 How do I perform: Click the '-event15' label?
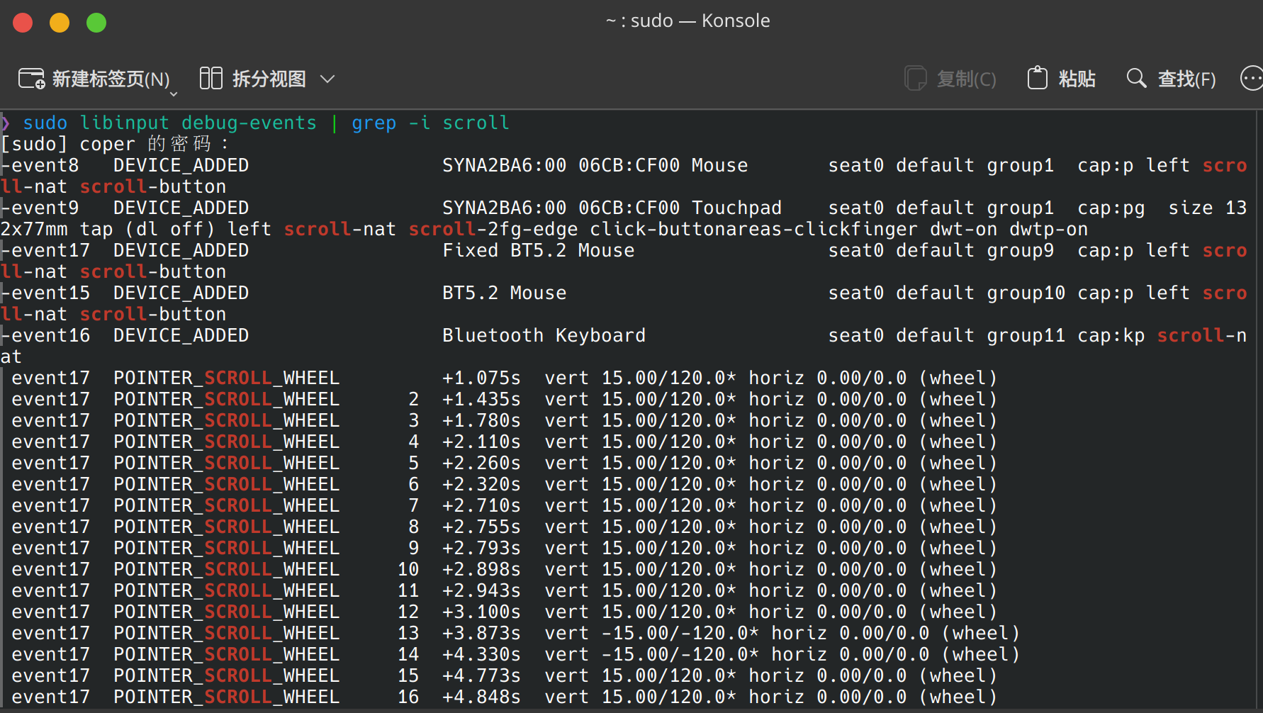[x=45, y=293]
